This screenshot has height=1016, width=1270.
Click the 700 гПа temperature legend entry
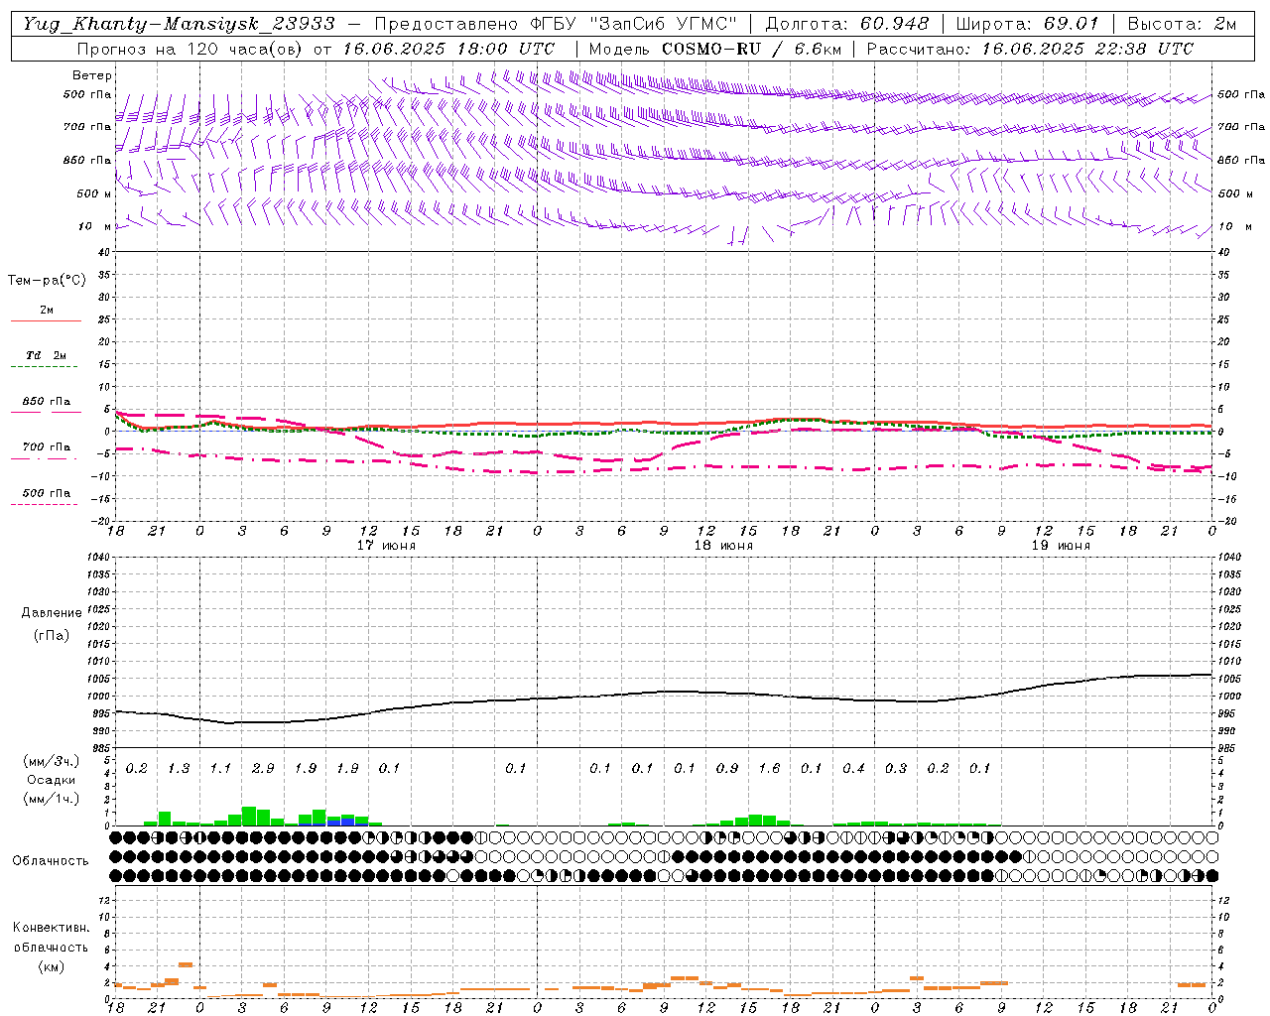47,447
